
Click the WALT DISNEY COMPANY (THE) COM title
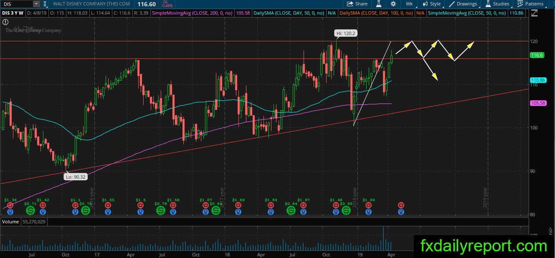click(x=91, y=4)
